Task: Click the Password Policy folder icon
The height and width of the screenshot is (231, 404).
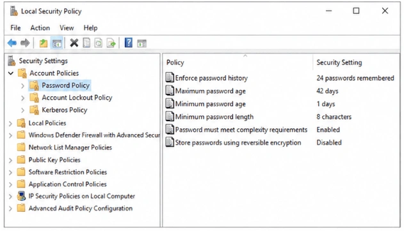Action: 35,86
